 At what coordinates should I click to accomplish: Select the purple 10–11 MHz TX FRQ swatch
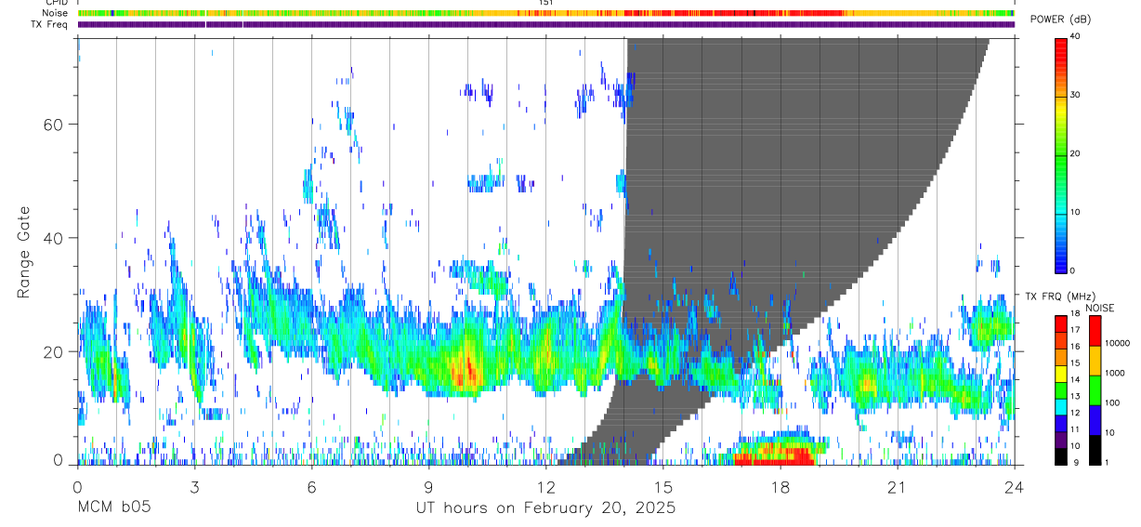(x=1061, y=440)
